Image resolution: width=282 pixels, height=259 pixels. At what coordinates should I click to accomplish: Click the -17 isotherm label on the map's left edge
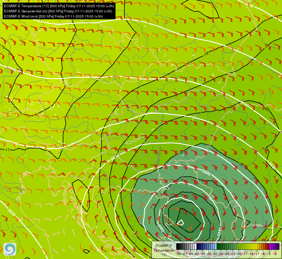pyautogui.click(x=7, y=150)
